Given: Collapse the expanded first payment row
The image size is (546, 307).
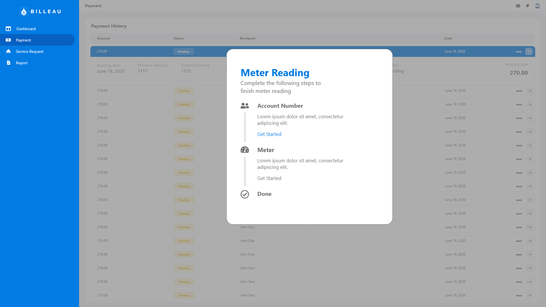Looking at the screenshot, I should coord(529,51).
